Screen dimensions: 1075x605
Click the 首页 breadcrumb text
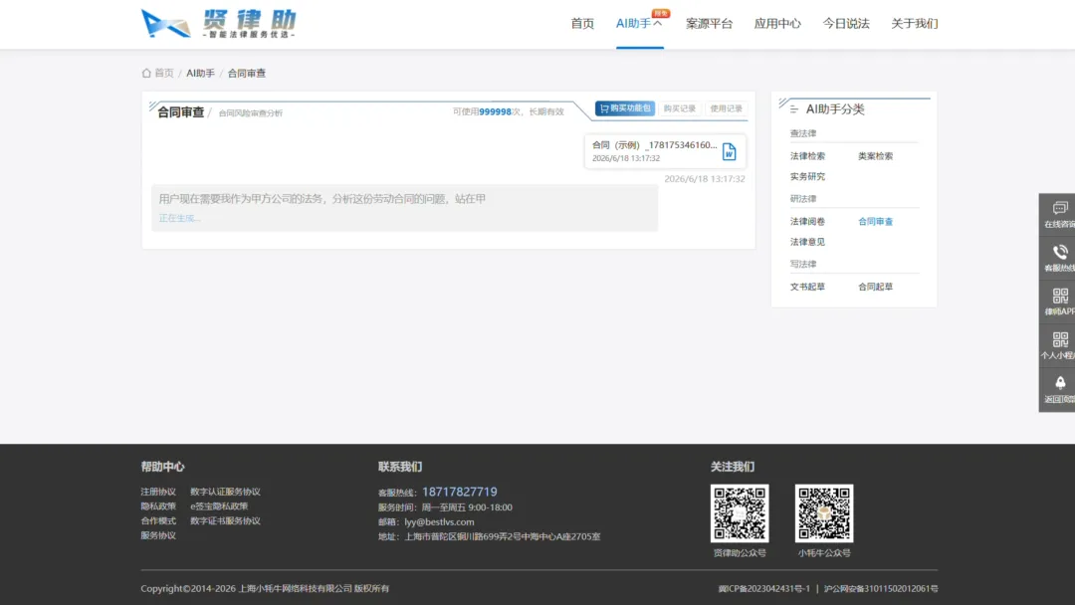[x=164, y=73]
